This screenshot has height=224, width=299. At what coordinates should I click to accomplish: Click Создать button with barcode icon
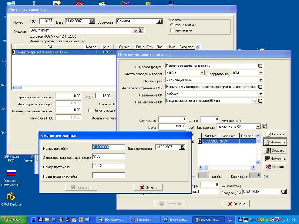275,151
